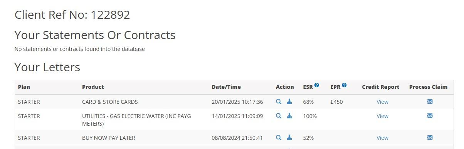
Task: View credit report for Card & Store Cards
Action: [x=382, y=102]
